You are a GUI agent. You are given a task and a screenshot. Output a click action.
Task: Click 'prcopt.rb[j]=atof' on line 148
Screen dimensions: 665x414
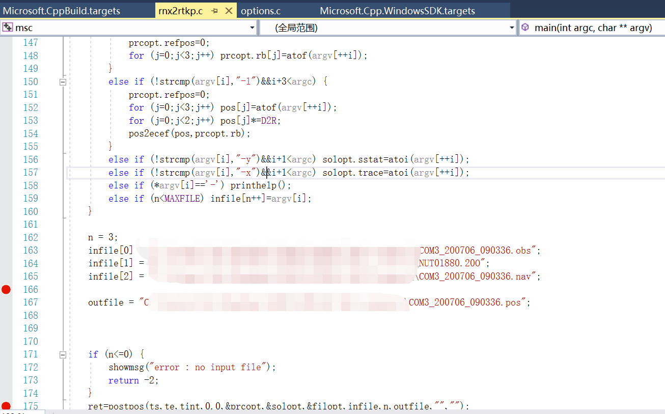pyautogui.click(x=263, y=56)
